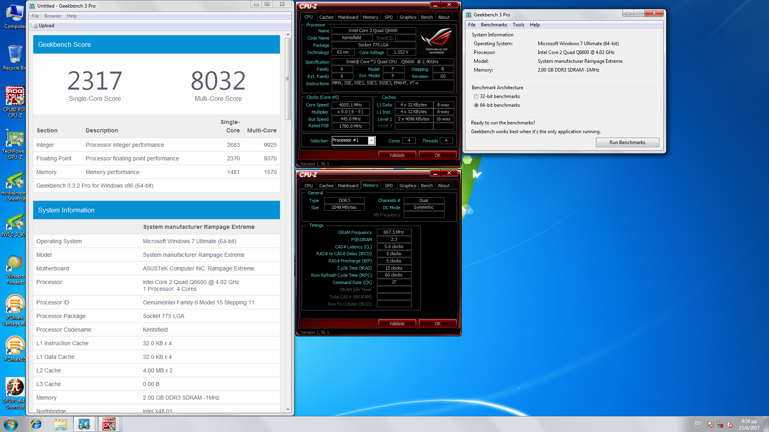This screenshot has width=769, height=432.
Task: Click the 2317 Single-Core Score value
Action: pos(95,80)
